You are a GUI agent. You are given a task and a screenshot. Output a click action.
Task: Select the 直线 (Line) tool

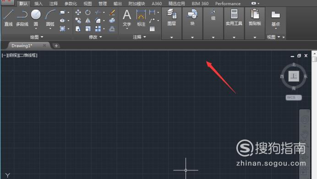[x=9, y=18]
